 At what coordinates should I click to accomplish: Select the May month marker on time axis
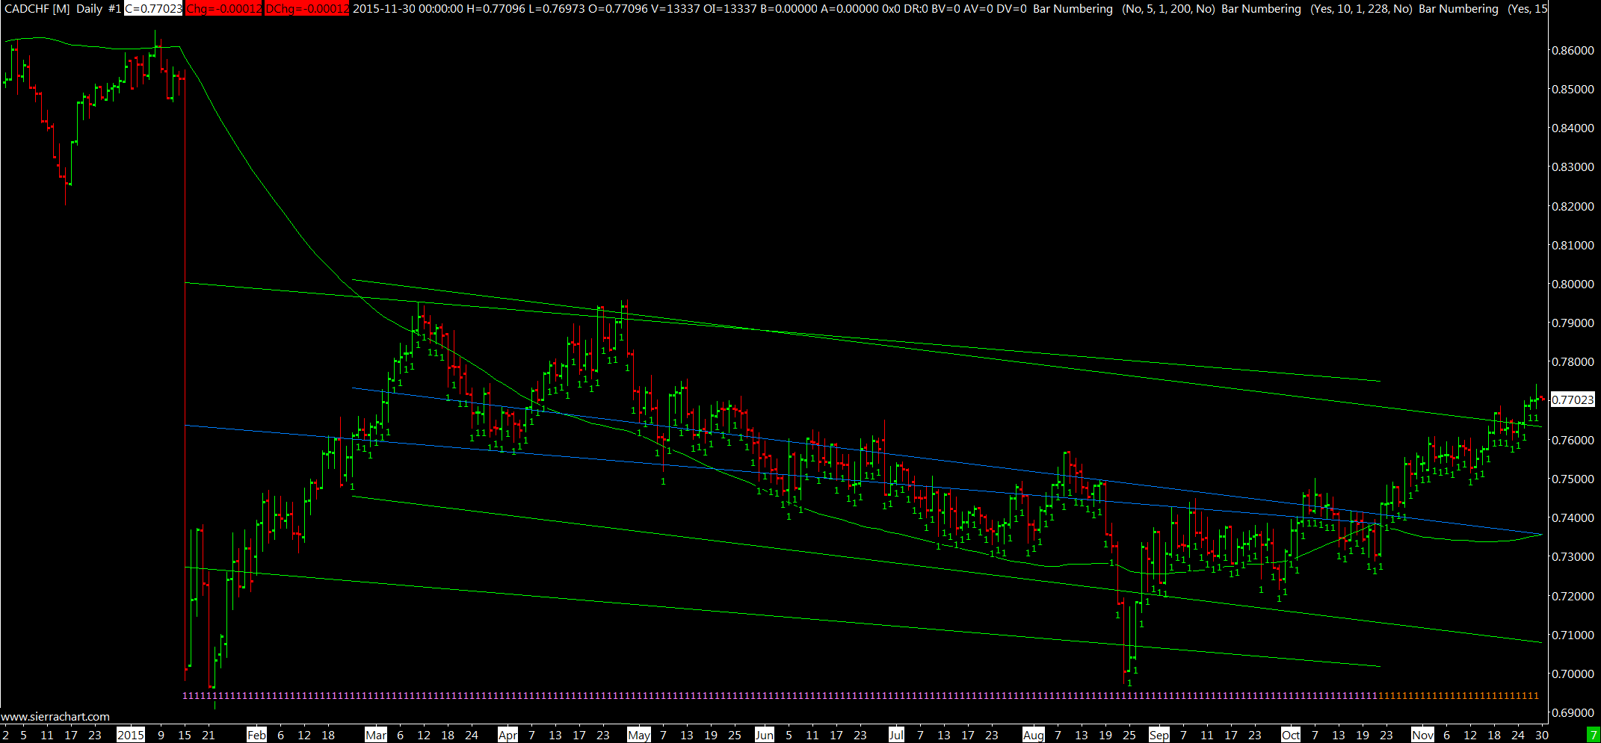(639, 735)
